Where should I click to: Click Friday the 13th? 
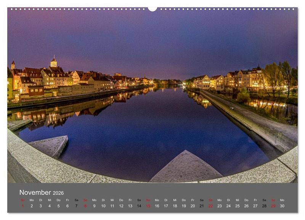(130, 206)
